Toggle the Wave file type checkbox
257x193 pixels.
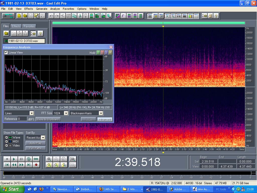coord(6,137)
